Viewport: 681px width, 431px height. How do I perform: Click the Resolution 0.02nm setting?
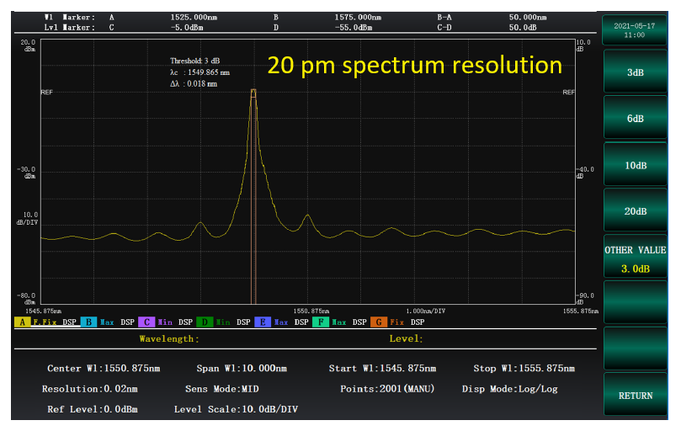click(x=90, y=389)
